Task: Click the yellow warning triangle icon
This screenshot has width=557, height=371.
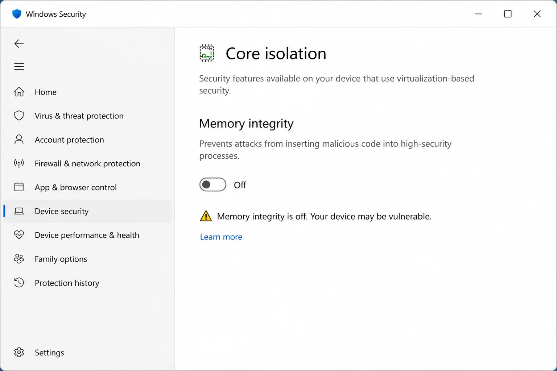Action: tap(206, 216)
